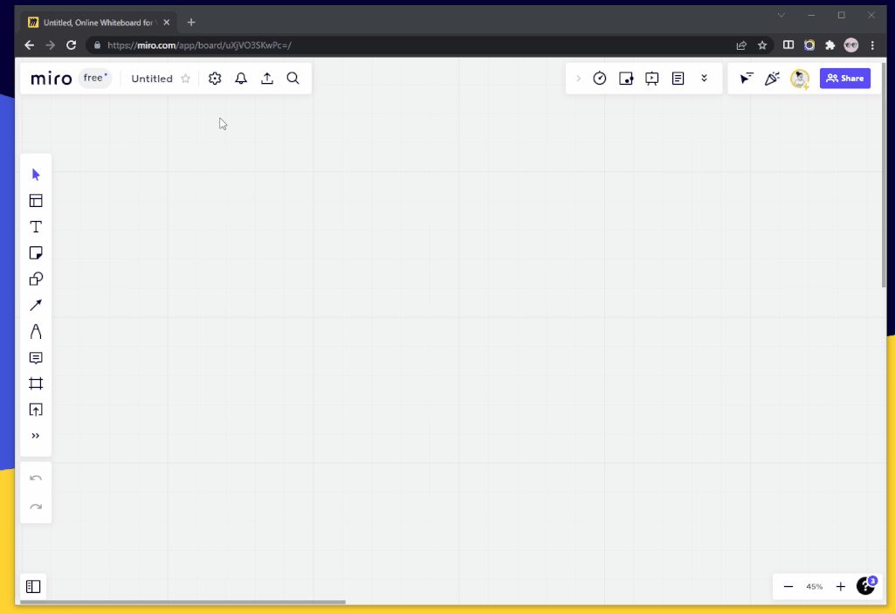Click the Untitled board name
The image size is (895, 614).
click(x=152, y=79)
